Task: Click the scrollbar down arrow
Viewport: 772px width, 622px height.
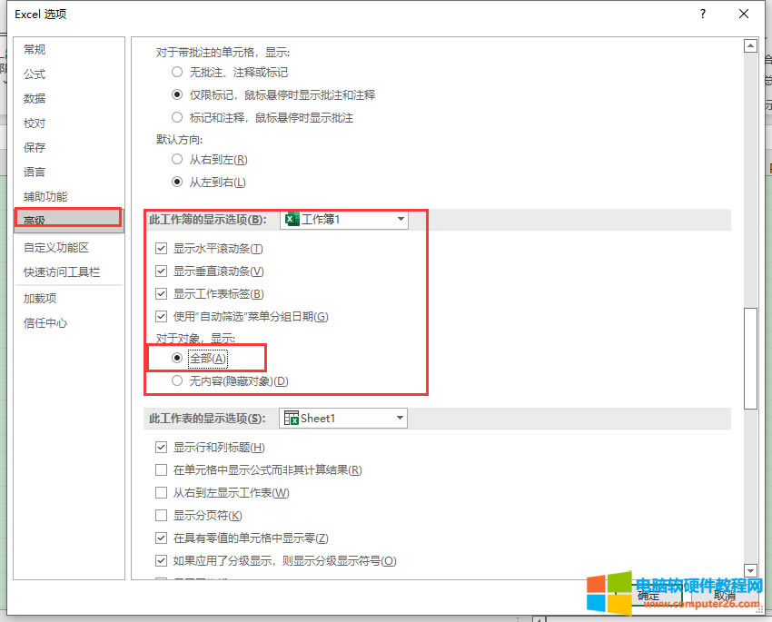Action: click(750, 569)
